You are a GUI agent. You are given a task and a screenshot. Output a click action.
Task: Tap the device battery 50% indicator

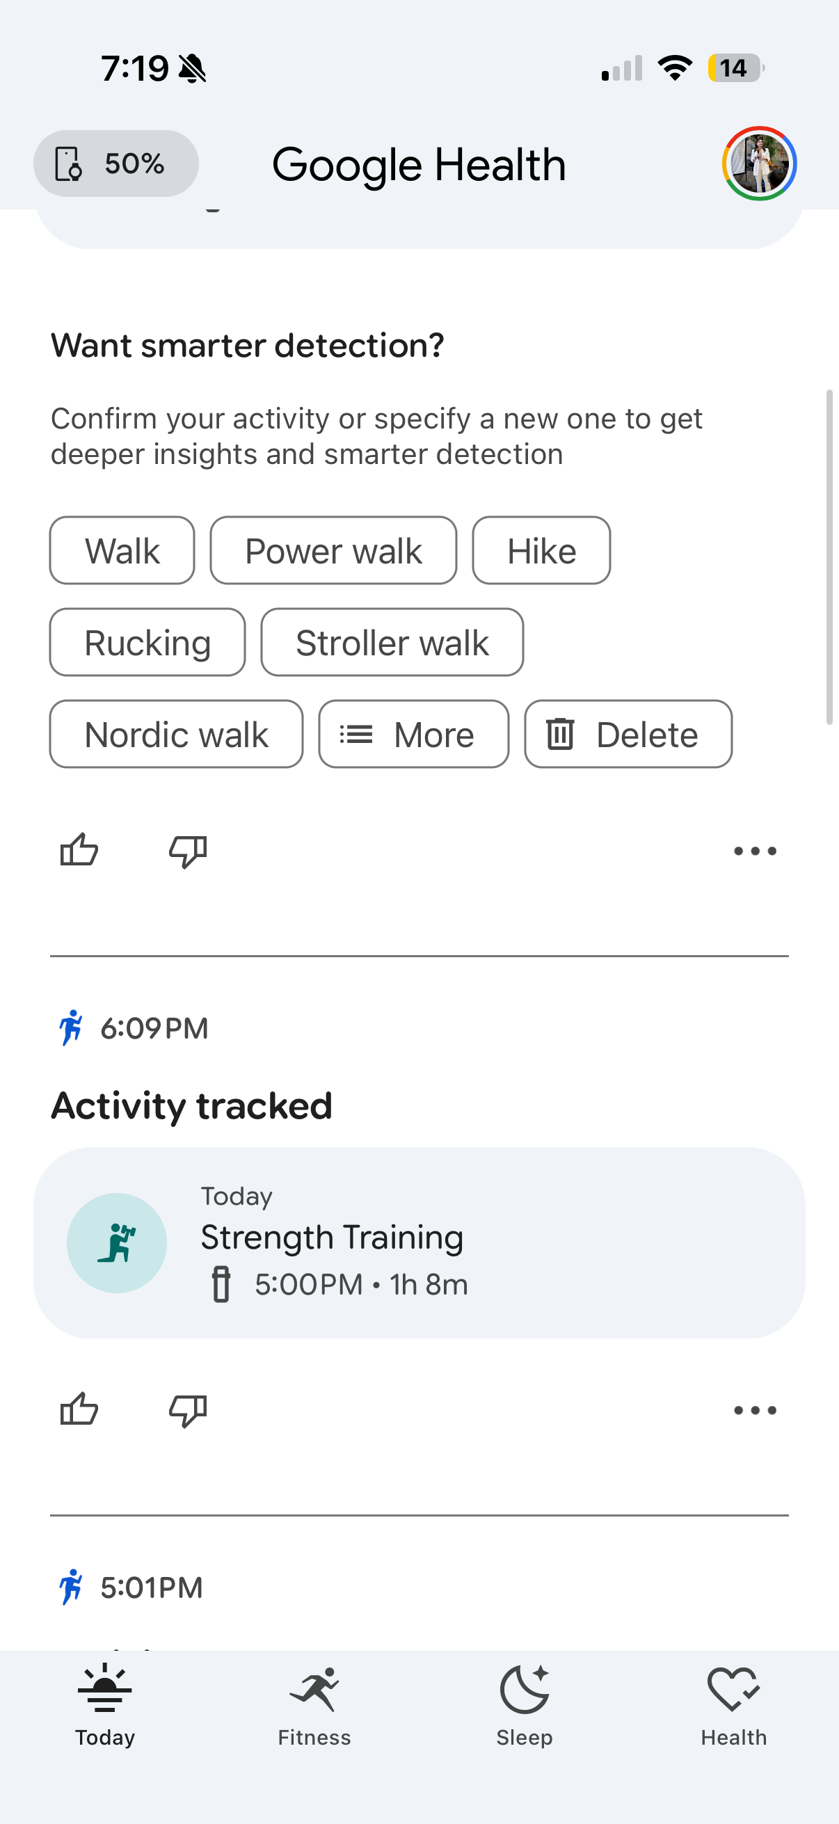(116, 163)
